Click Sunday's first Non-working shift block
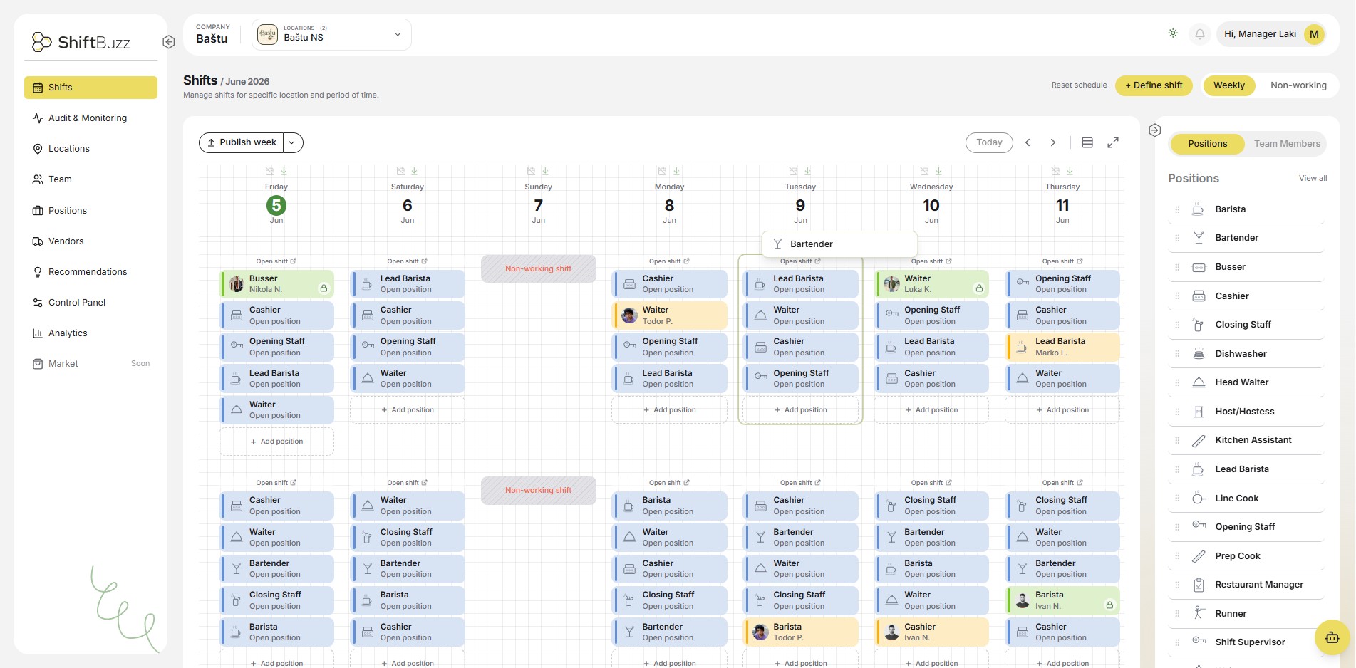Screen dimensions: 1356x668 click(539, 268)
